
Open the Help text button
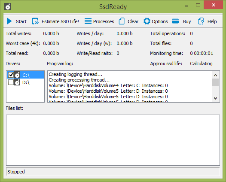(212, 21)
